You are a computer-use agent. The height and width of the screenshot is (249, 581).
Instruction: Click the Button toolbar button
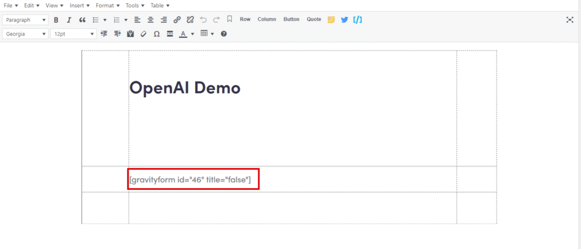pyautogui.click(x=291, y=19)
